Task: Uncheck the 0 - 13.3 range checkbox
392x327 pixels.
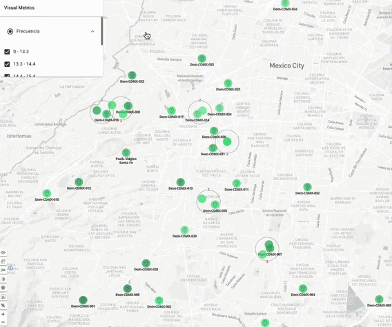Action: coord(7,52)
